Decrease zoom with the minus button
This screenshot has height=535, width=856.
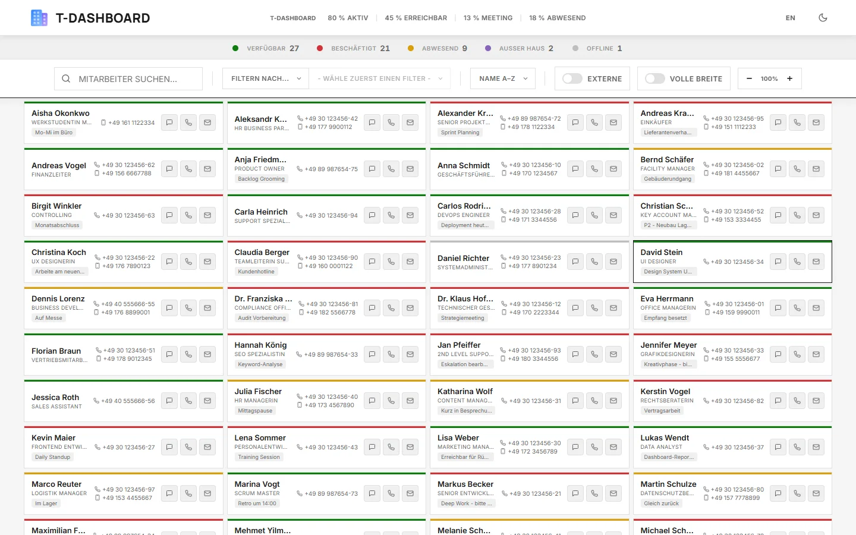(x=749, y=78)
